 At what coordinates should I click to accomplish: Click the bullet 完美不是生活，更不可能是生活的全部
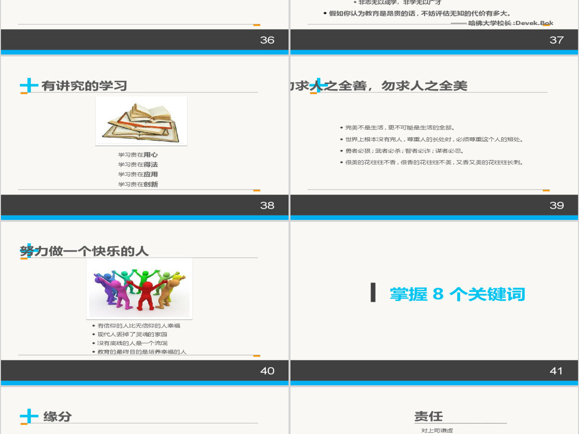point(397,128)
